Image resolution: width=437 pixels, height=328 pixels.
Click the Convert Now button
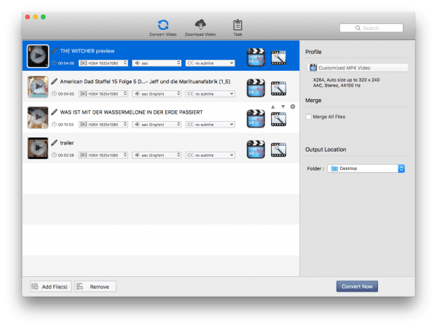click(x=357, y=286)
